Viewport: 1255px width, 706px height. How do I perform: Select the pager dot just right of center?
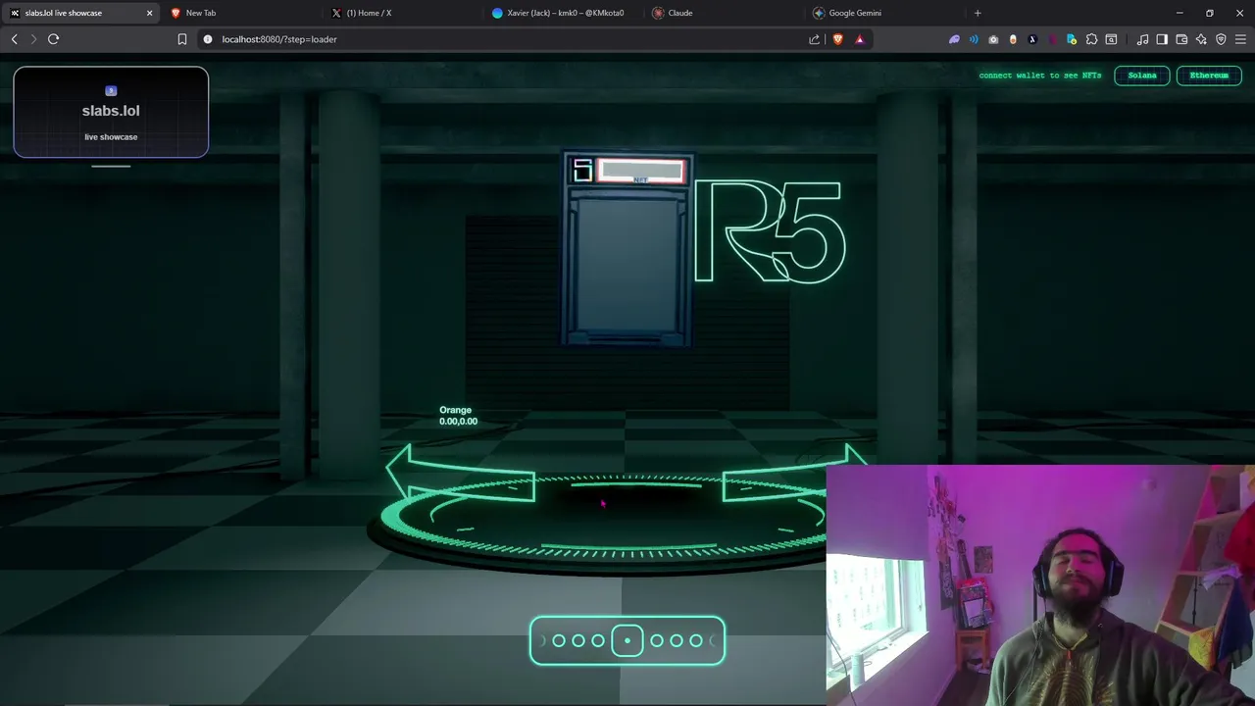(657, 640)
